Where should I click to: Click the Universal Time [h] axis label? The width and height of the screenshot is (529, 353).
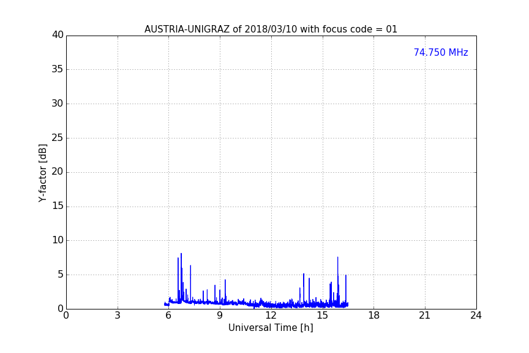(271, 328)
